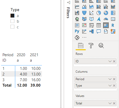Viewport: 119px width, 108px height.
Task: Click the 2020 column header
Action: (x=21, y=55)
